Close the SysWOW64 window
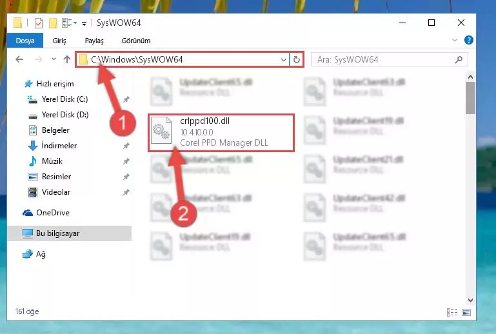Viewport: 496px width, 334px height. pos(461,23)
